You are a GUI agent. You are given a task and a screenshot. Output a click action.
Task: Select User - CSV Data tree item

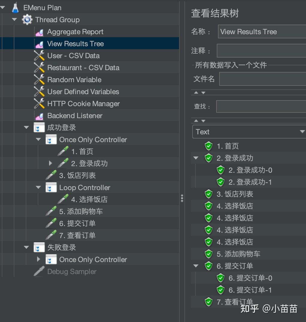[73, 56]
